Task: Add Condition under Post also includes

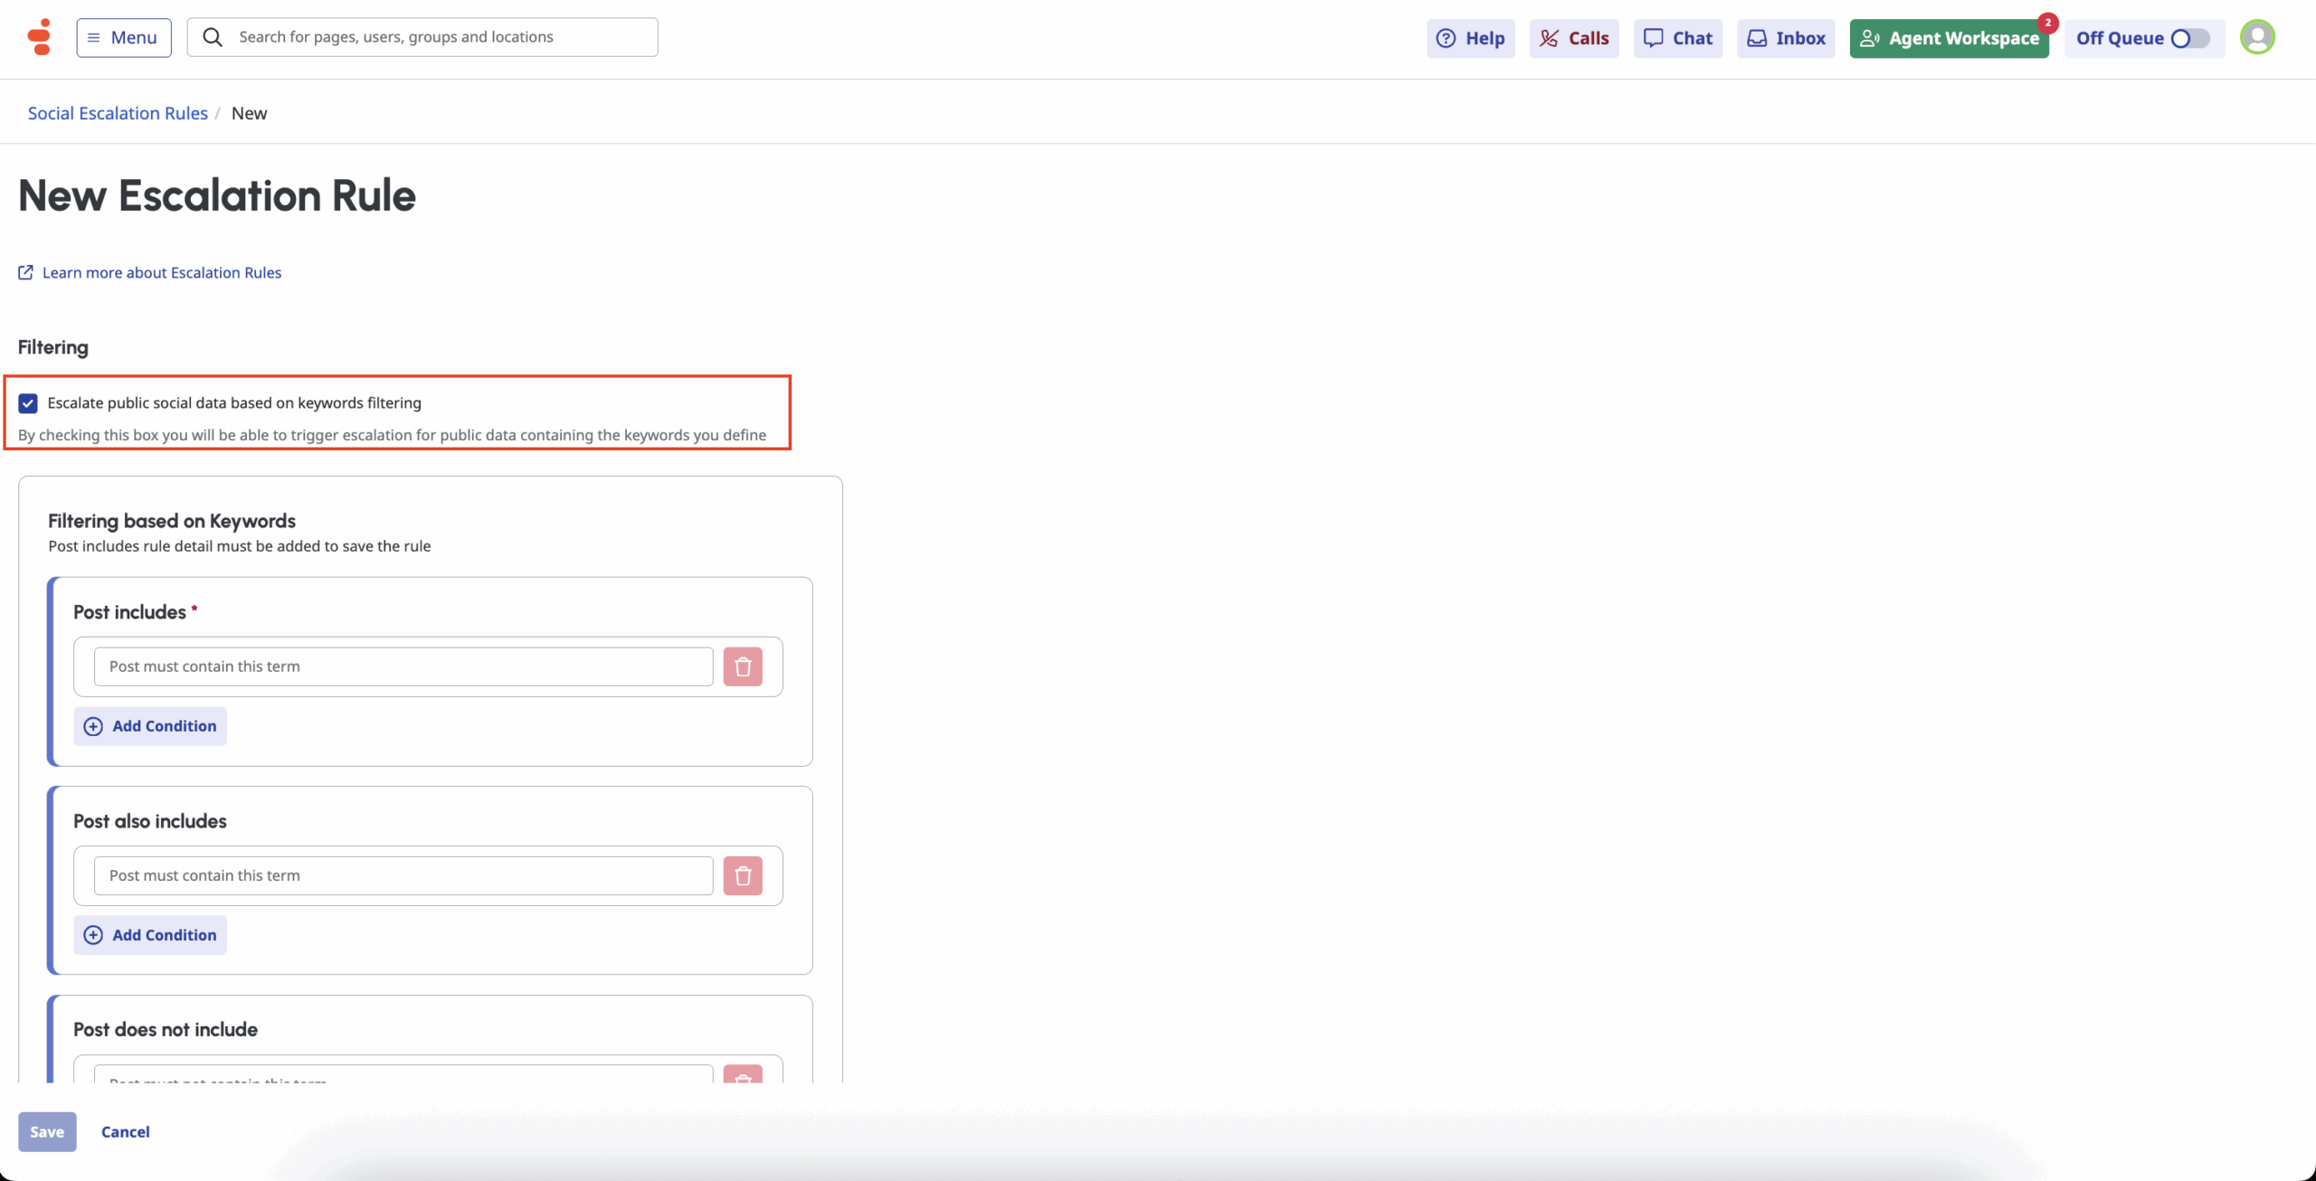Action: tap(150, 935)
